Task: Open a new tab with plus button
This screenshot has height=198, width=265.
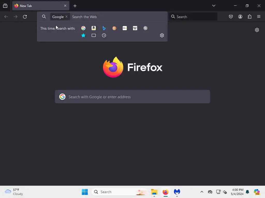Action: pos(75,6)
